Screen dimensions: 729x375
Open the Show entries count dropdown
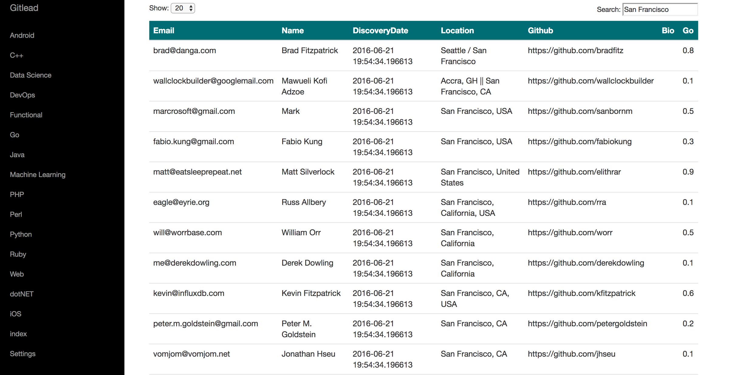[183, 8]
